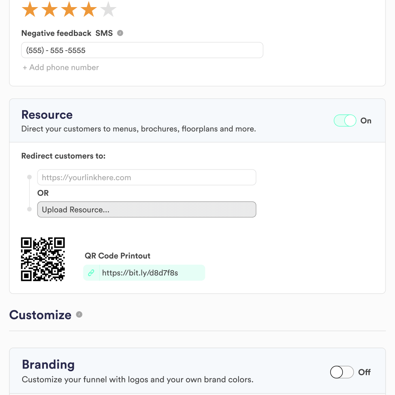Set rating to three stars
Viewport: 395px width, 395px height.
click(69, 9)
